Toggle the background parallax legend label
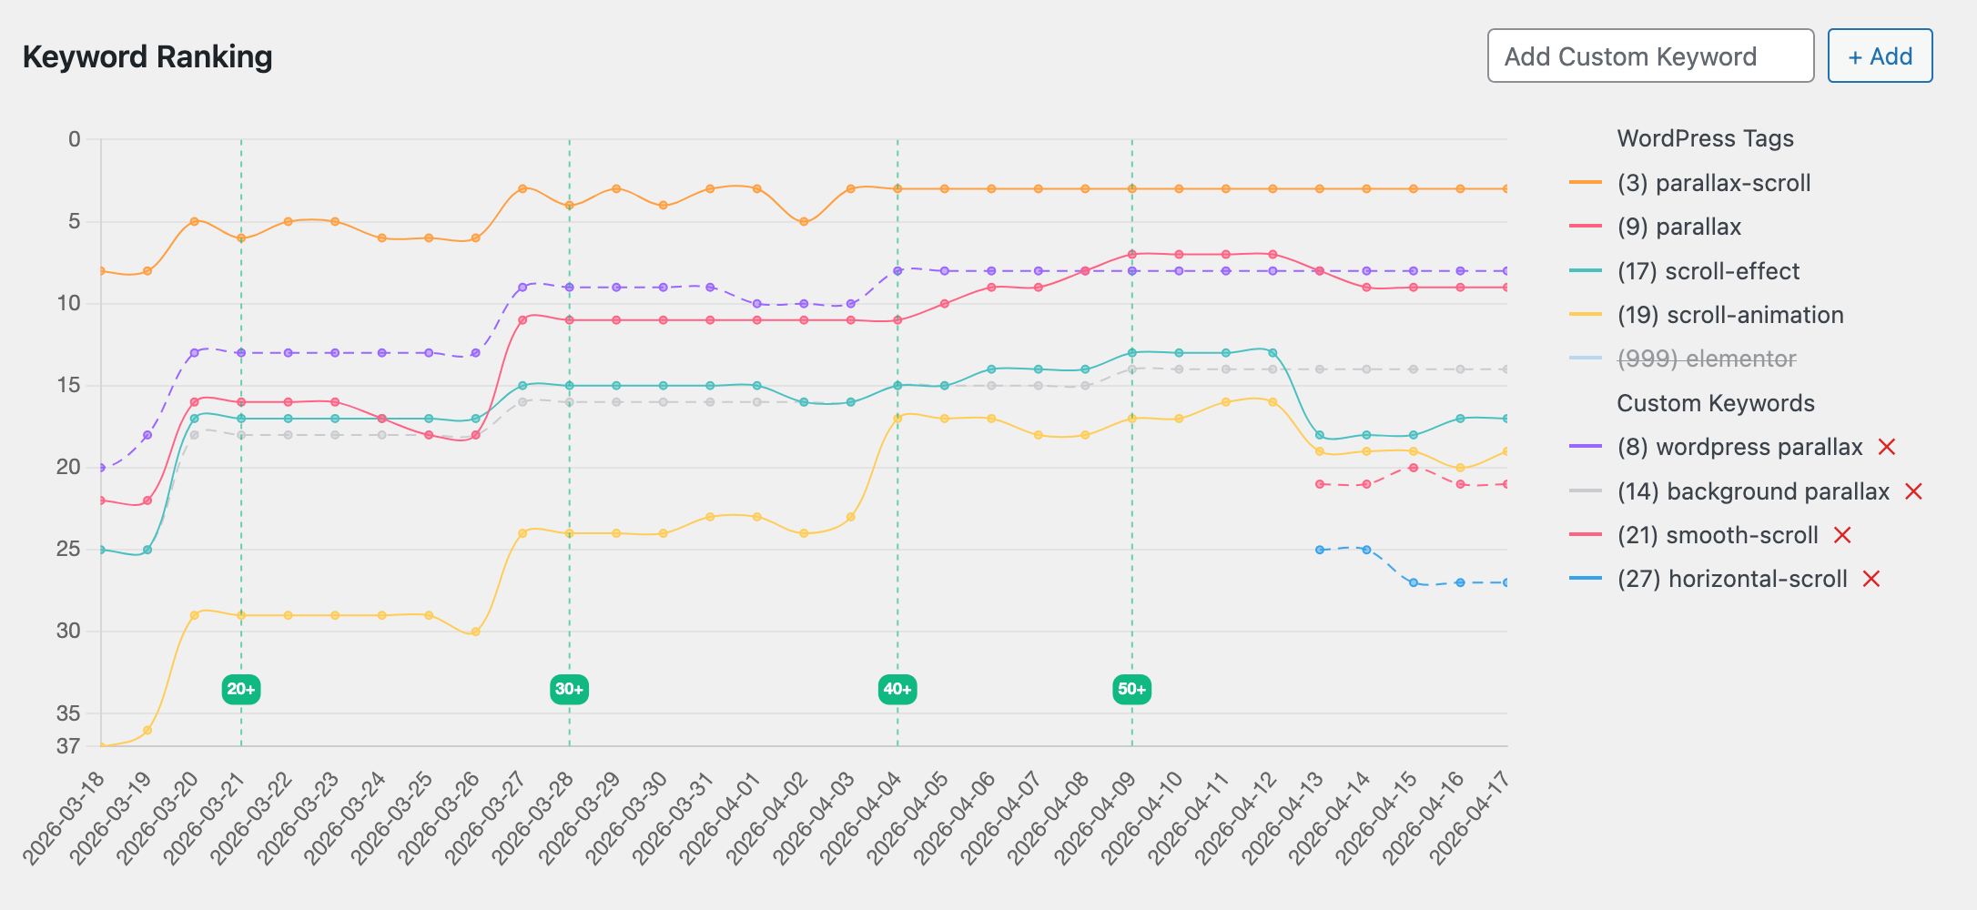The image size is (1977, 910). [1753, 491]
